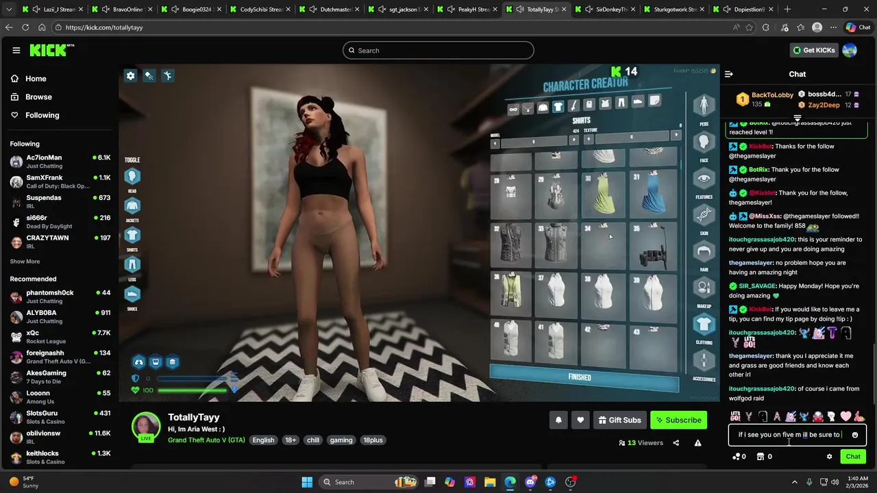Click the texture next arrow
Viewport: 877px width, 493px height.
(676, 135)
